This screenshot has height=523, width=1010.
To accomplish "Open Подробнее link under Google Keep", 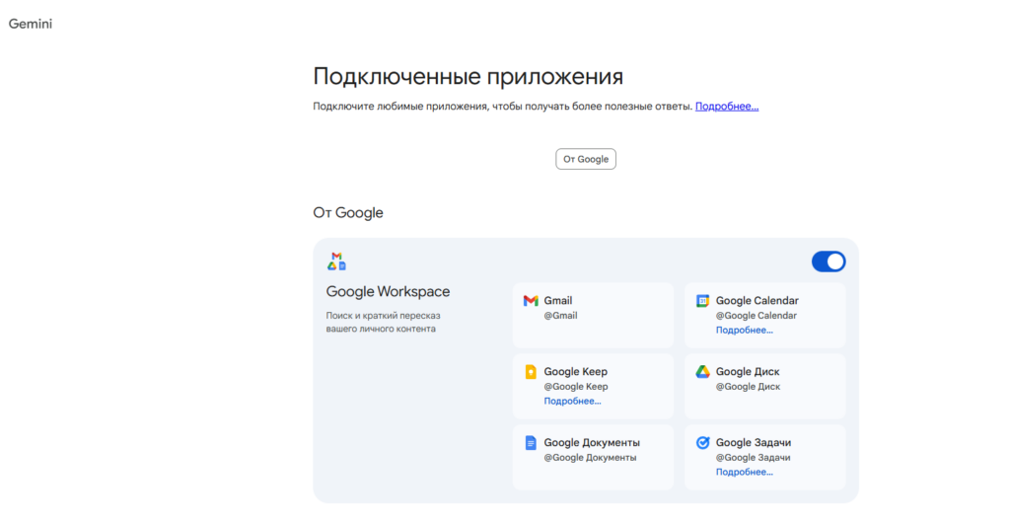I will pos(572,401).
